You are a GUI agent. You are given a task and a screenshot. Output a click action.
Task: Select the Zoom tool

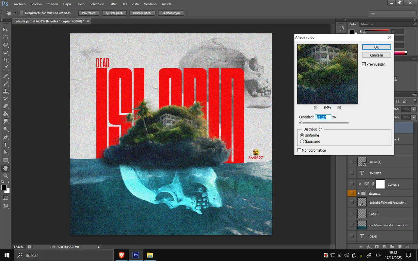tap(6, 176)
